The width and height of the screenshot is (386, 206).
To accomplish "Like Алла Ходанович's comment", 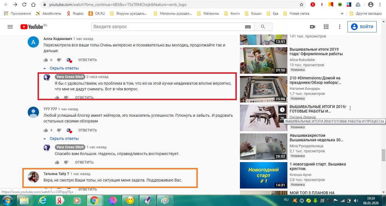I will pos(46,60).
